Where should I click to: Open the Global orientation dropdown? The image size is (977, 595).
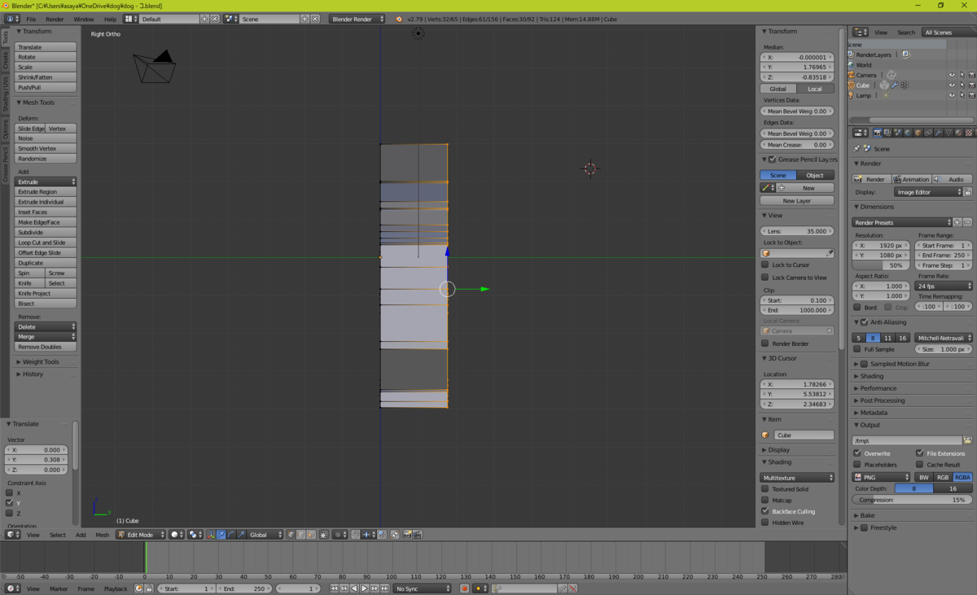pyautogui.click(x=265, y=535)
